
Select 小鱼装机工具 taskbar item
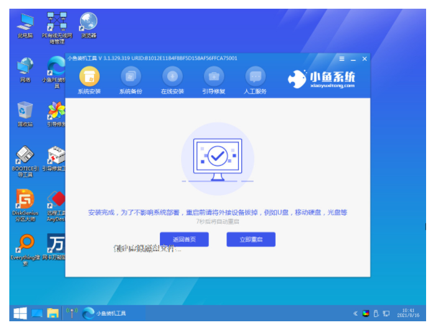(105, 313)
